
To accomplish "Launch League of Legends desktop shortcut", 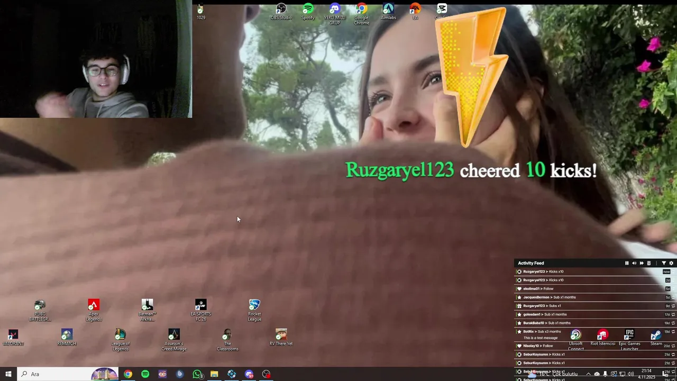I will [x=120, y=340].
